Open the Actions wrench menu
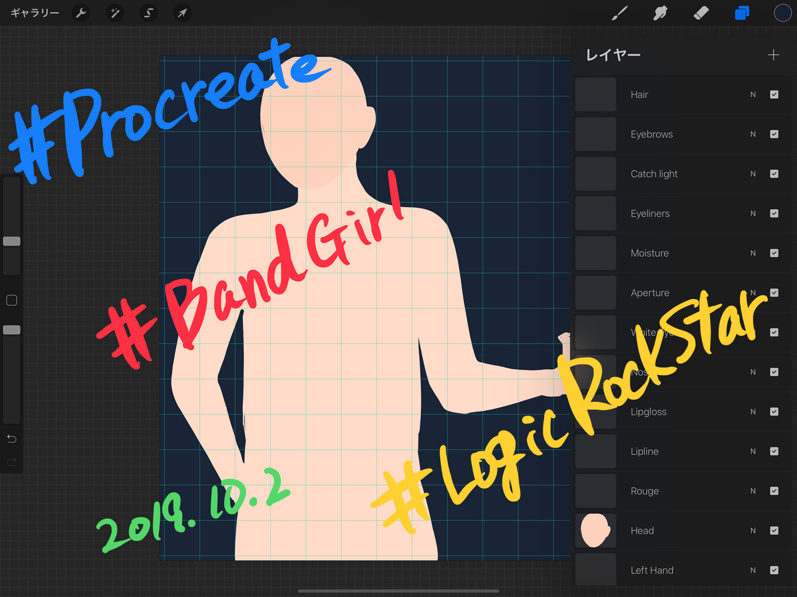Viewport: 797px width, 597px height. tap(81, 13)
